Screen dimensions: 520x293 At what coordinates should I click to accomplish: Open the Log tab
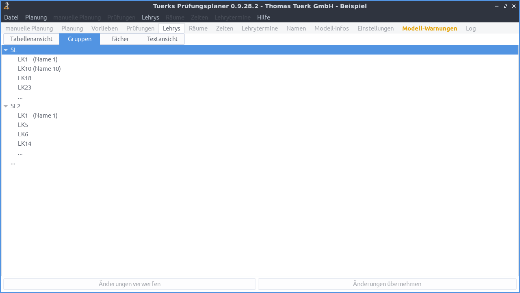pyautogui.click(x=471, y=28)
